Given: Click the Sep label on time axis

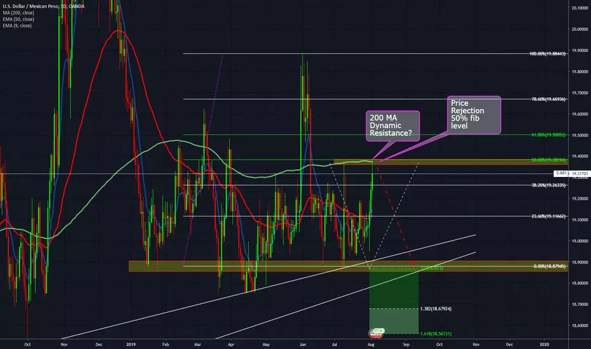Looking at the screenshot, I should (406, 345).
